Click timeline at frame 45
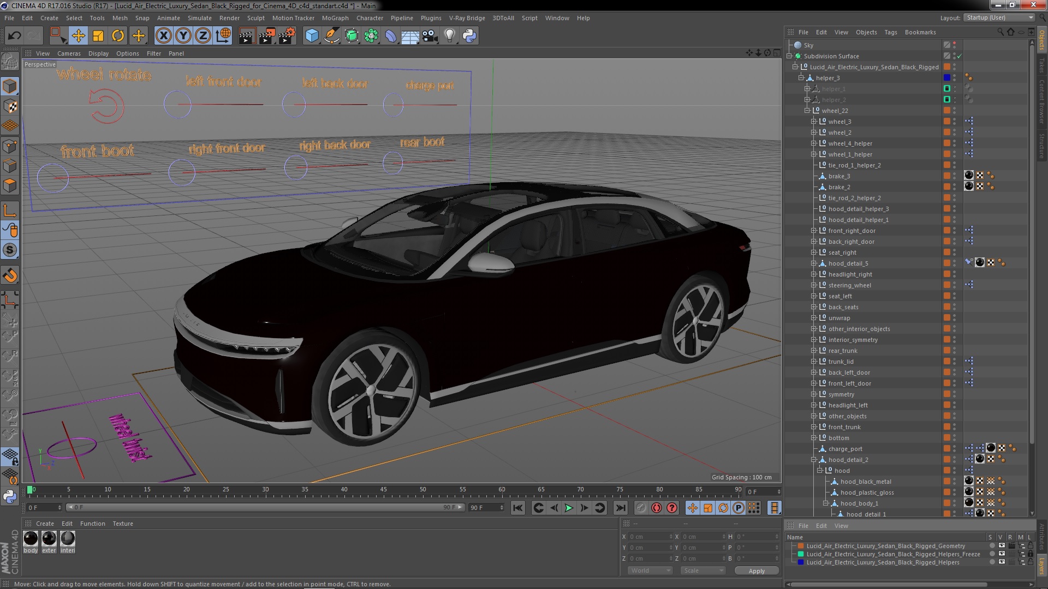This screenshot has width=1048, height=589. click(384, 490)
